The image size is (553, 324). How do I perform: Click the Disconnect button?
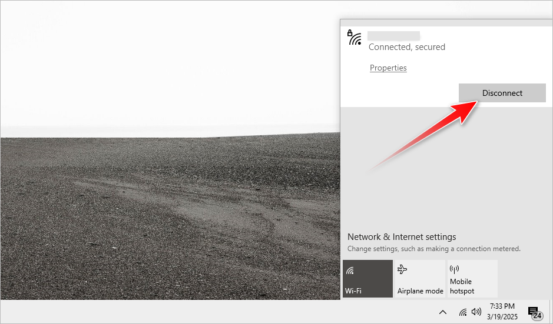pyautogui.click(x=502, y=93)
